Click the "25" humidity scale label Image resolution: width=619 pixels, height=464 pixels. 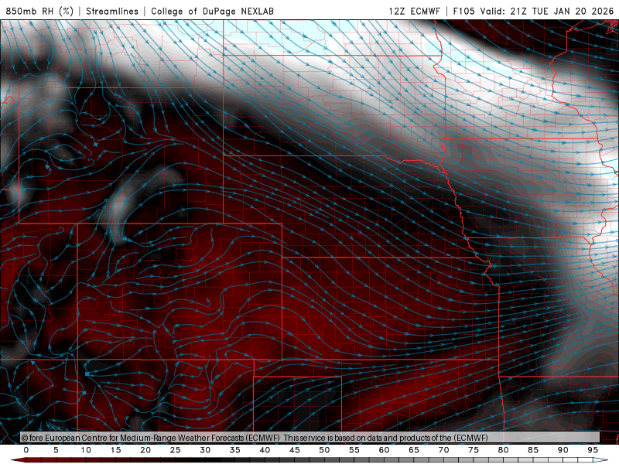pyautogui.click(x=176, y=450)
